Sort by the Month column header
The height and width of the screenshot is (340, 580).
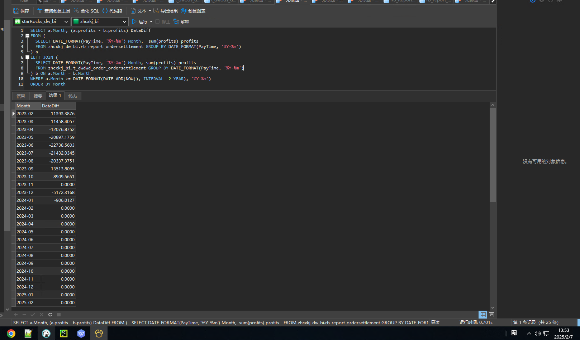(28, 106)
